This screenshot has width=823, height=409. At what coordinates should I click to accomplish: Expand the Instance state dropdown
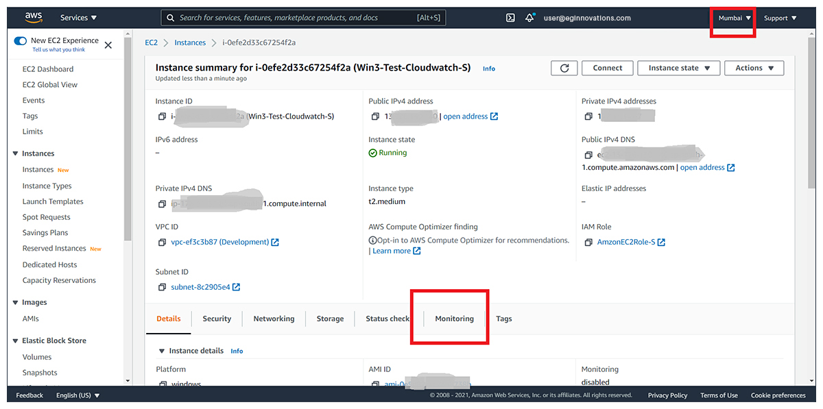[x=679, y=68]
